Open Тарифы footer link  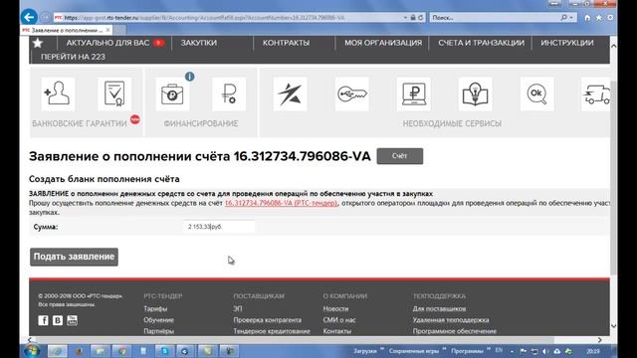pos(155,308)
